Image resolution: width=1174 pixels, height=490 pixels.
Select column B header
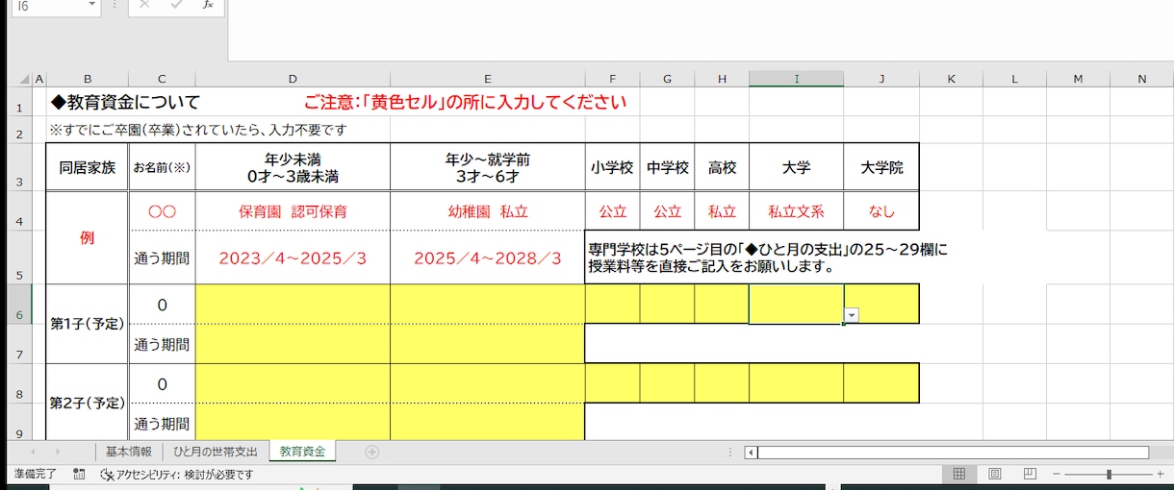88,79
